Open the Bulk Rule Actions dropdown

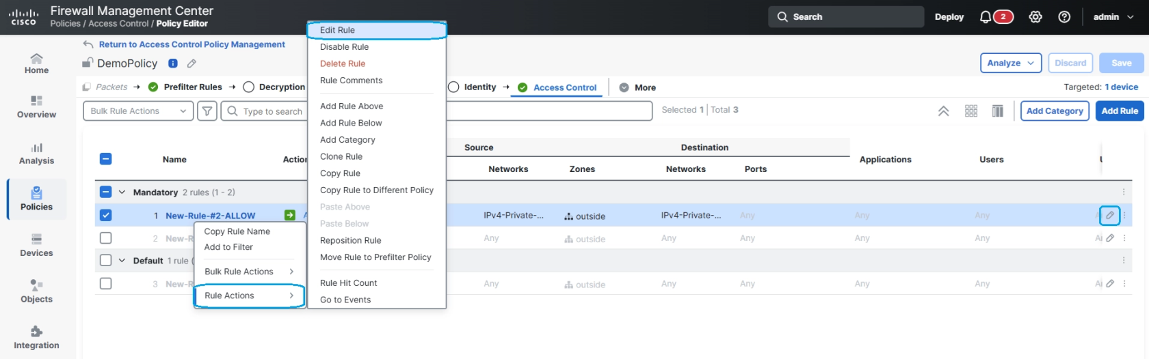coord(138,111)
